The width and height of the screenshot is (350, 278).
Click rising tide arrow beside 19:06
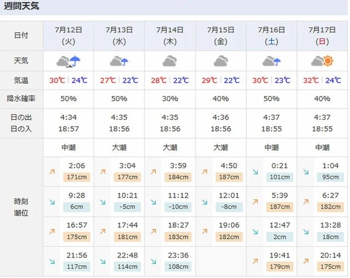pos(205,232)
